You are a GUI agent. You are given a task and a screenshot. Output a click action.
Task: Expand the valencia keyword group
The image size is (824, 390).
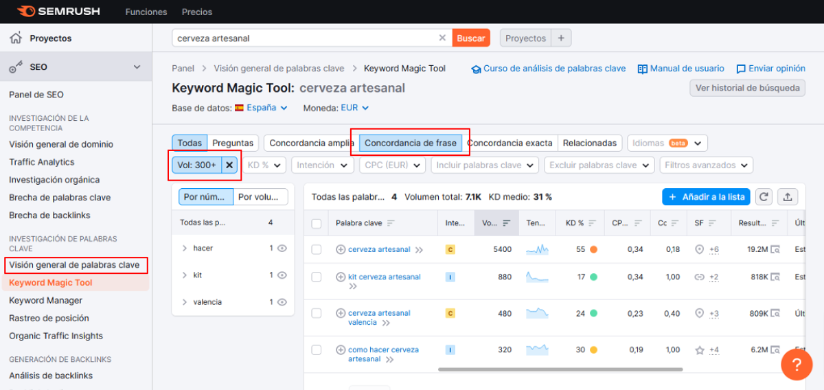185,302
